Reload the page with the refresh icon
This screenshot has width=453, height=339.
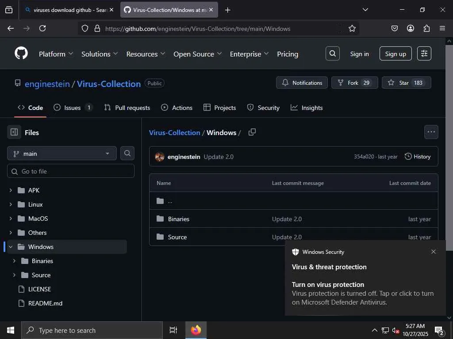click(42, 28)
